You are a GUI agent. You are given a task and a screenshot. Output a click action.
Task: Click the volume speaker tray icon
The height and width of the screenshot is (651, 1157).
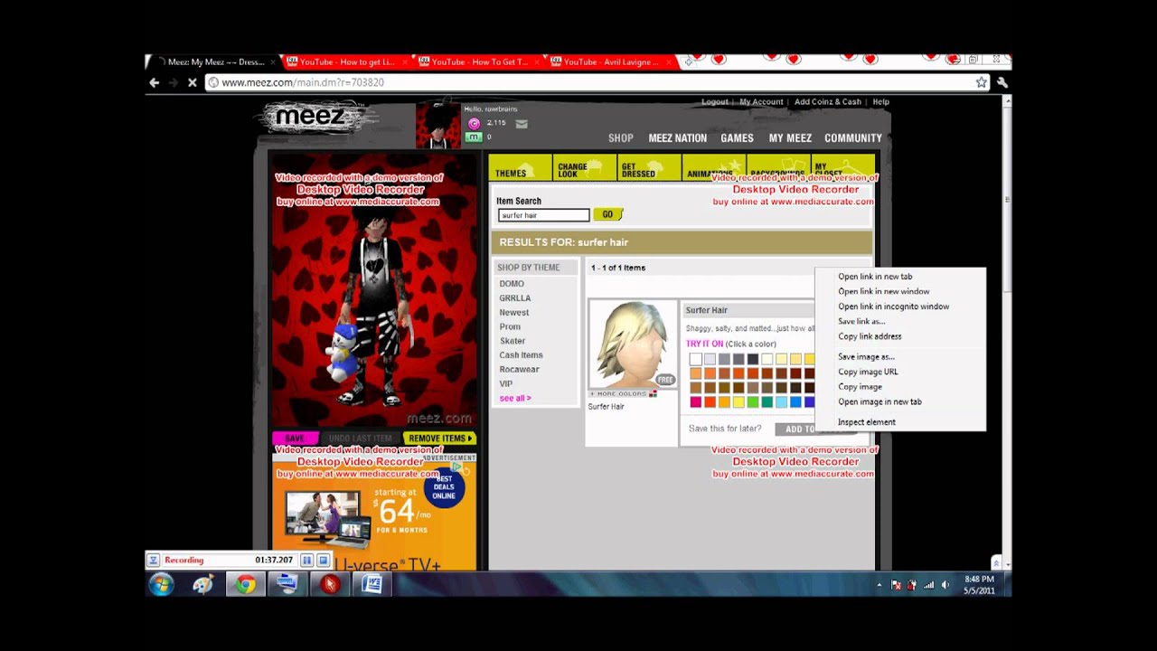point(945,585)
